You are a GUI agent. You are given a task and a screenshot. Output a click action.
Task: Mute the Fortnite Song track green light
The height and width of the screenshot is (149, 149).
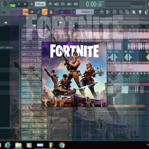(x=70, y=38)
